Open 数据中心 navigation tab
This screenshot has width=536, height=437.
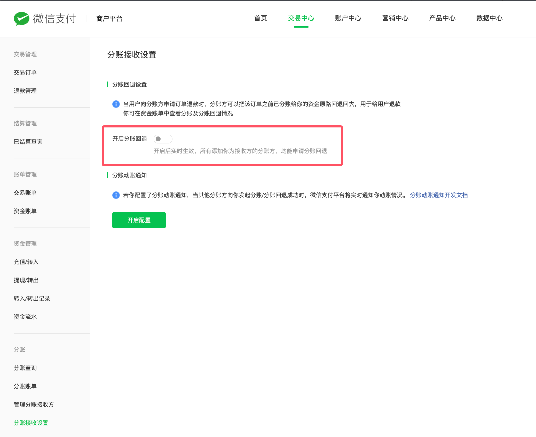489,18
